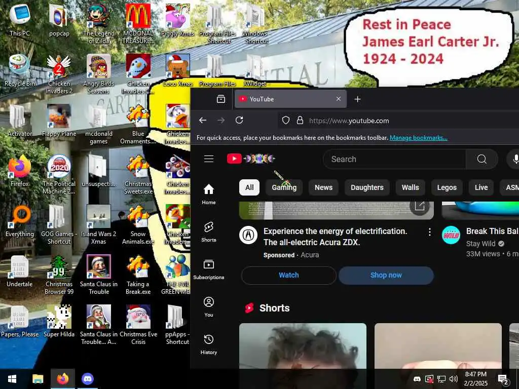
Task: Open the Christmas Browser 99 icon
Action: [59, 275]
